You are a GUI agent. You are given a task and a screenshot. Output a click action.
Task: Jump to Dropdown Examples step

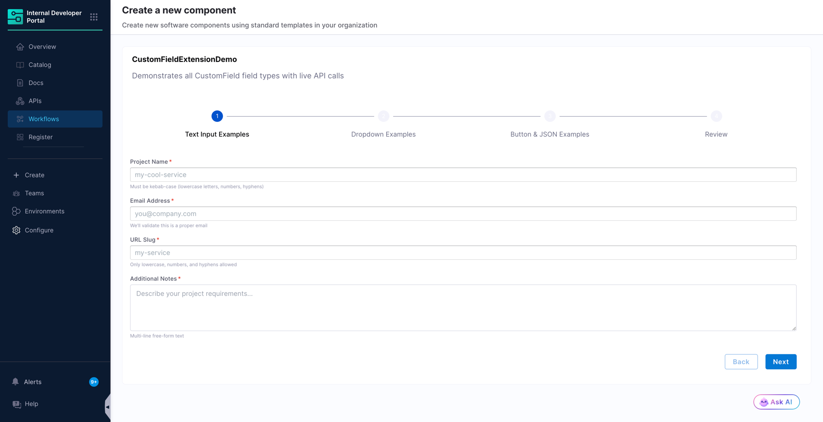(383, 134)
